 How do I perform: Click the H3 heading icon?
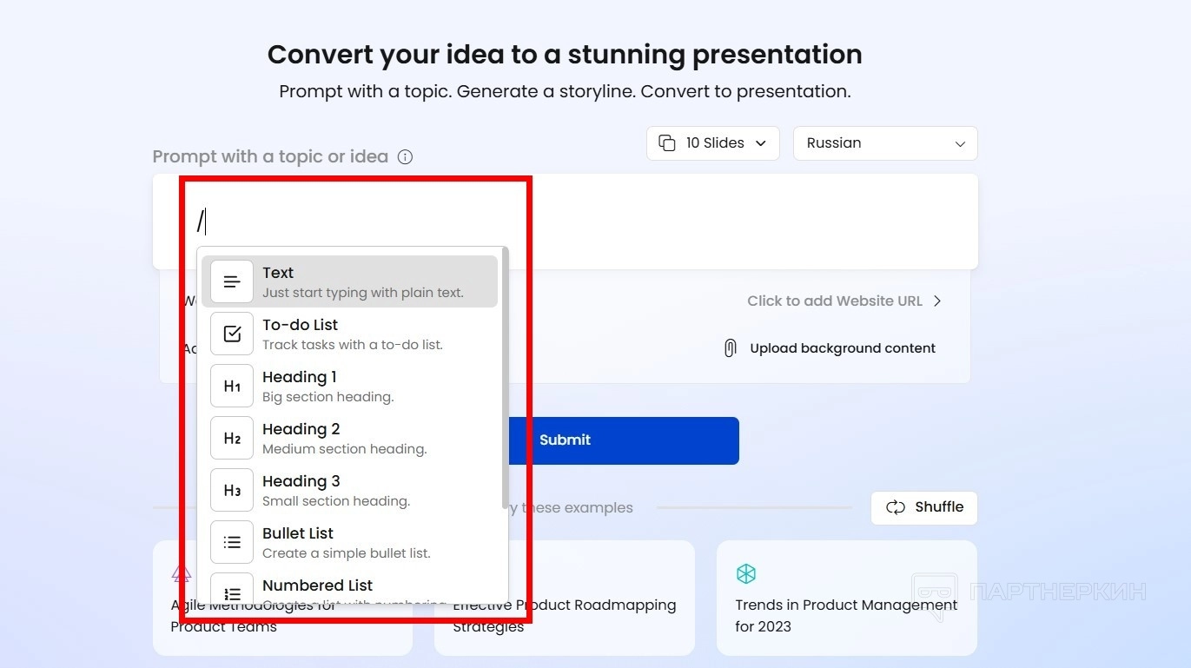[x=232, y=490]
